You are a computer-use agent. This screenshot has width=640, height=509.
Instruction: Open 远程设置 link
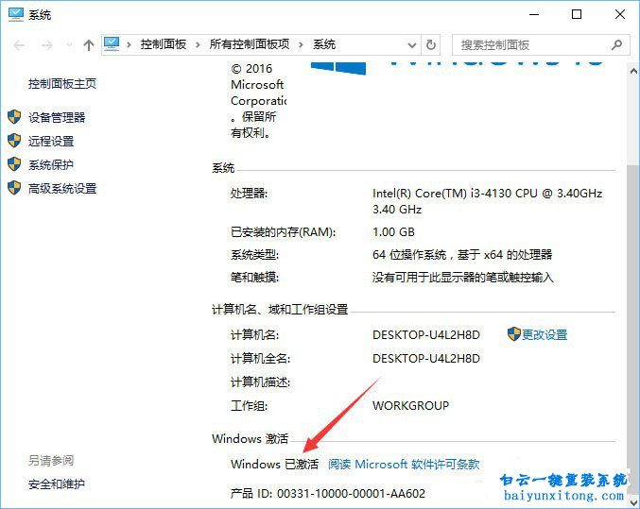click(51, 142)
